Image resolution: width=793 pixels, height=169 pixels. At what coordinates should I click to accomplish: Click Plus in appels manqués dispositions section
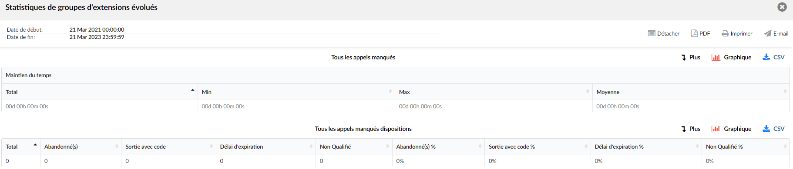pos(691,129)
